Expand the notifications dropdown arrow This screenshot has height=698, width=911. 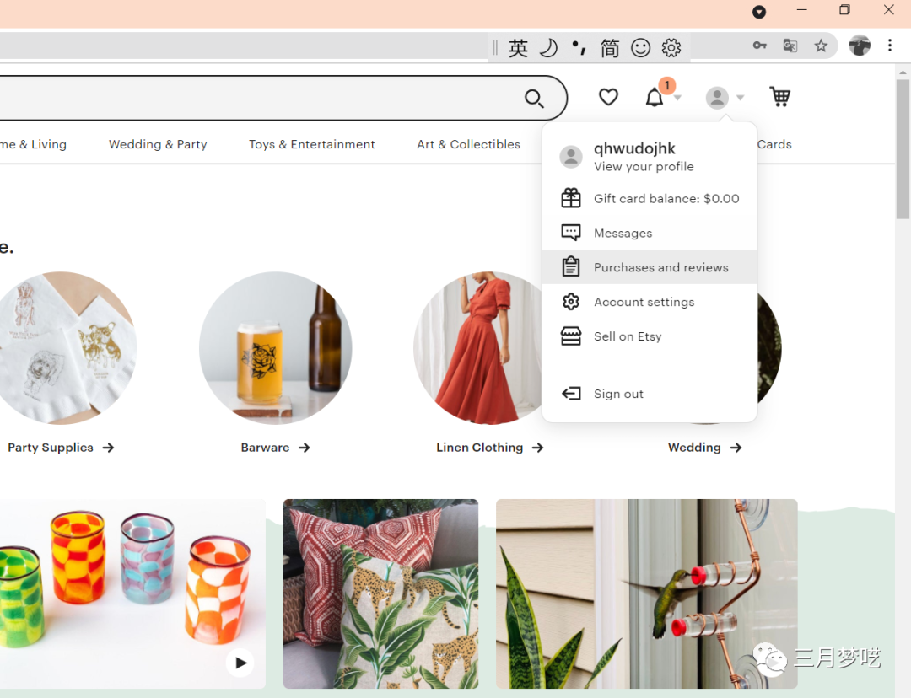click(677, 98)
